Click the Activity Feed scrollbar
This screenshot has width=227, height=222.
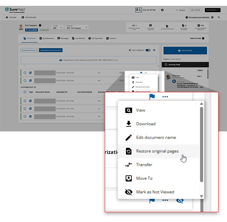point(208,74)
